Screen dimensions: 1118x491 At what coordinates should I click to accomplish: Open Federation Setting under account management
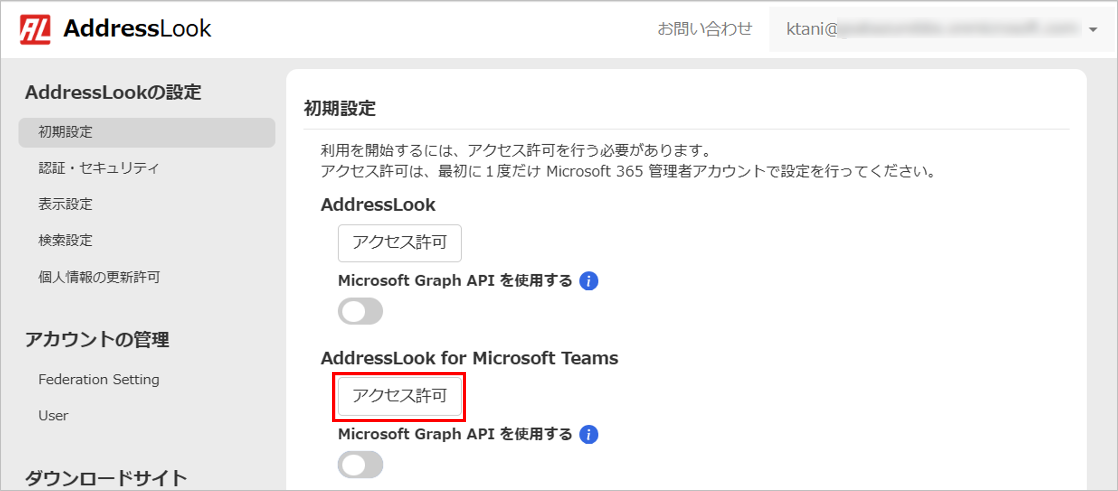coord(99,379)
